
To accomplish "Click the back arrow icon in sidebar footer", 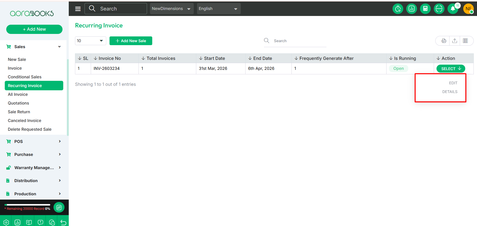I will coord(63,222).
